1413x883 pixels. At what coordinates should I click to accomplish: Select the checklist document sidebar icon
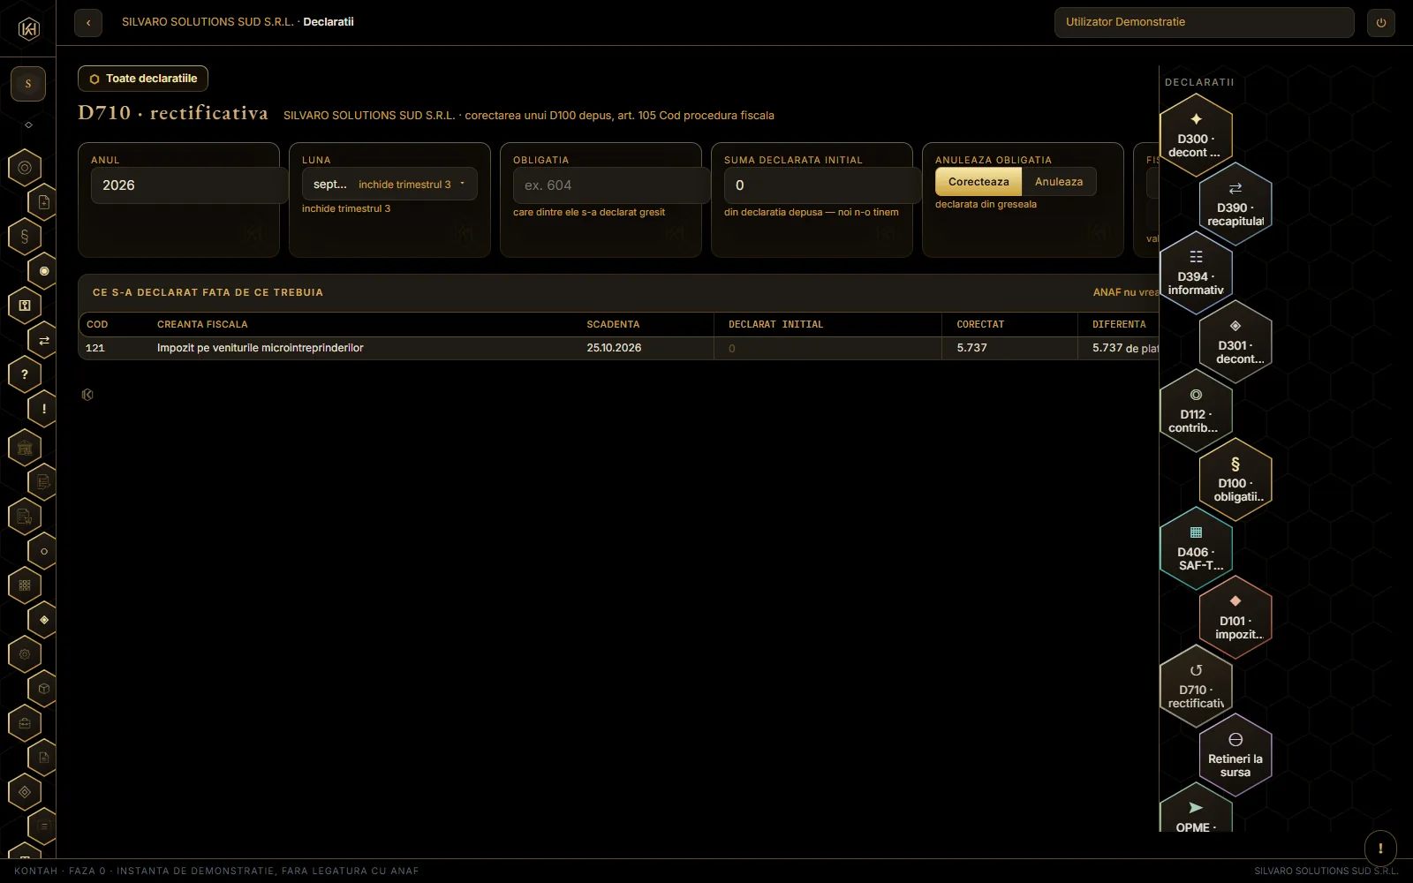click(43, 482)
